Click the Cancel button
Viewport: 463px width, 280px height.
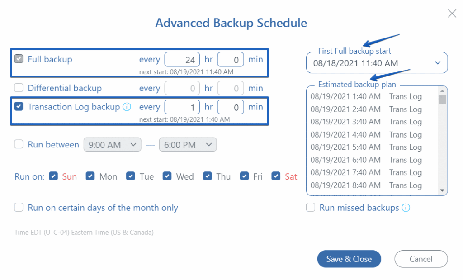(420, 259)
